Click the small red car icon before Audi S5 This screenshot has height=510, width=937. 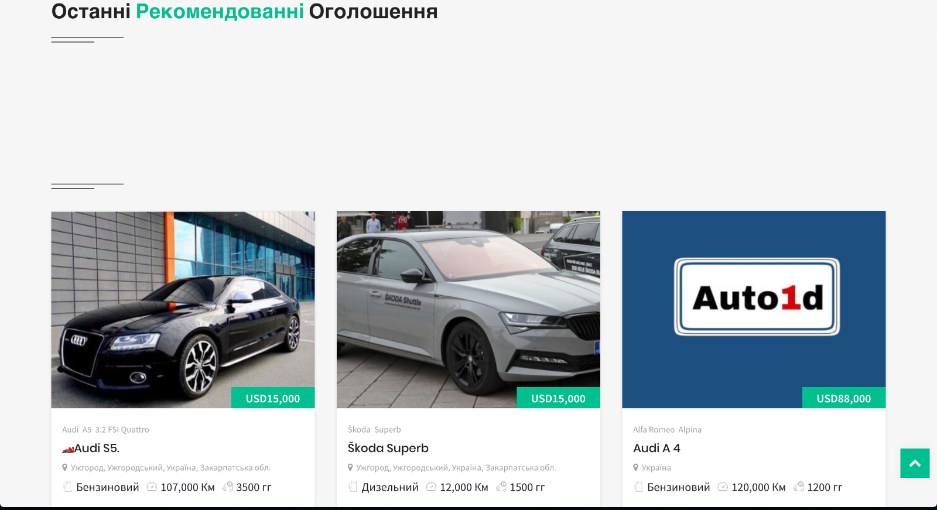[68, 449]
